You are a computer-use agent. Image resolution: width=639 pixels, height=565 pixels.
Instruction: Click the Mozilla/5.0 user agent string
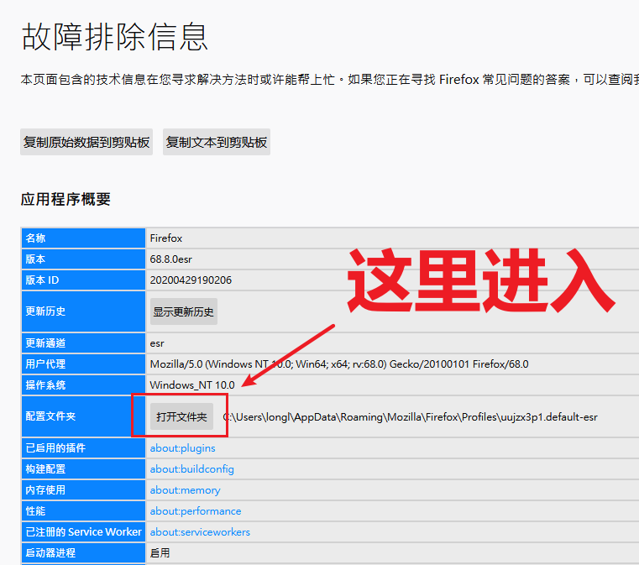(x=339, y=364)
